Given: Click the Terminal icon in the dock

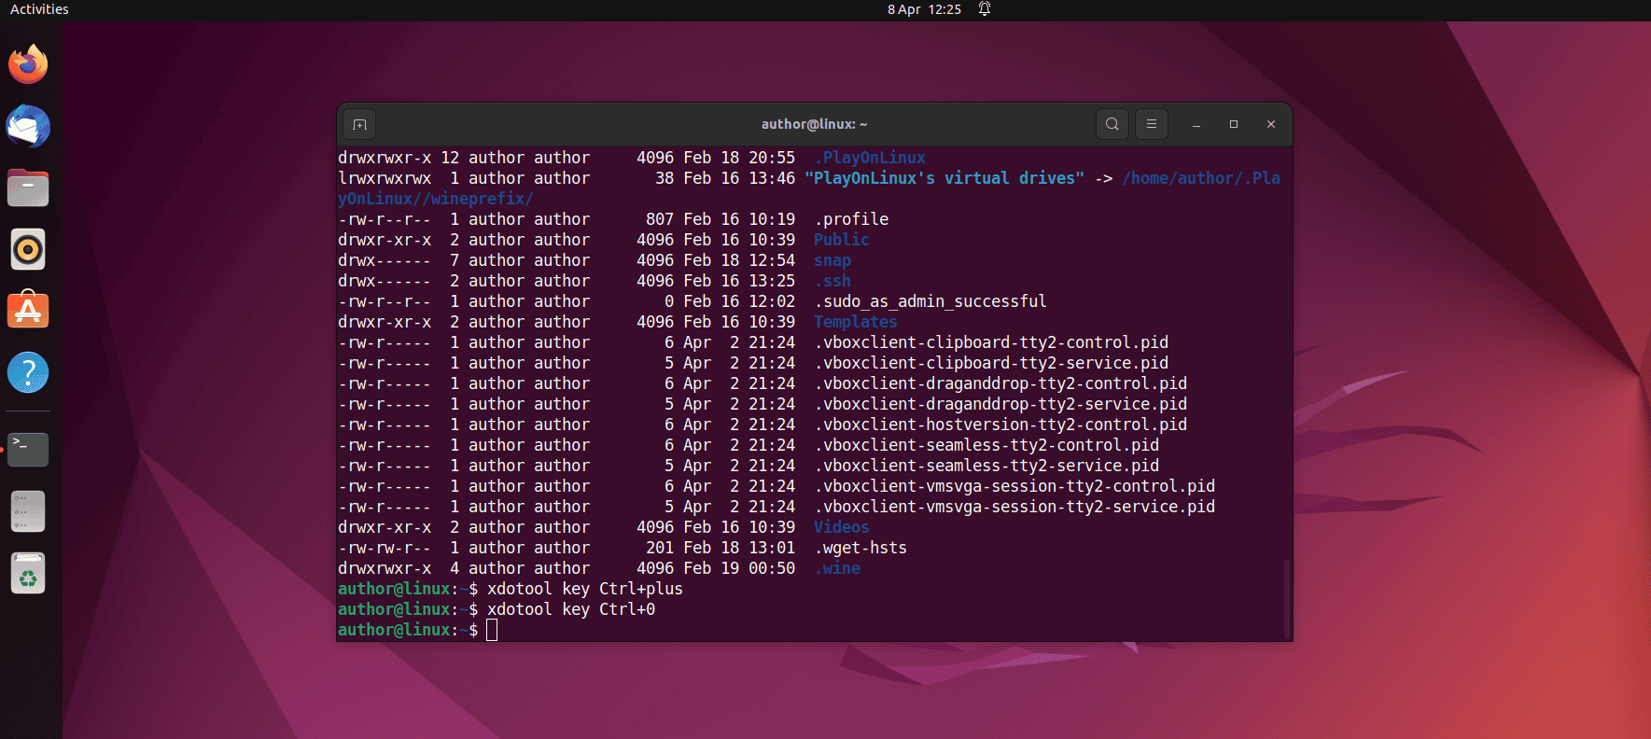Looking at the screenshot, I should coord(28,449).
